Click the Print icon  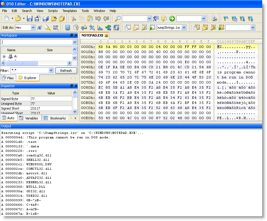214,19
